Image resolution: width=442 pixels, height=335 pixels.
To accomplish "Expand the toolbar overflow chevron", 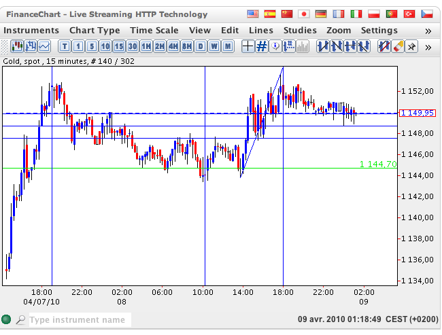I will point(428,46).
